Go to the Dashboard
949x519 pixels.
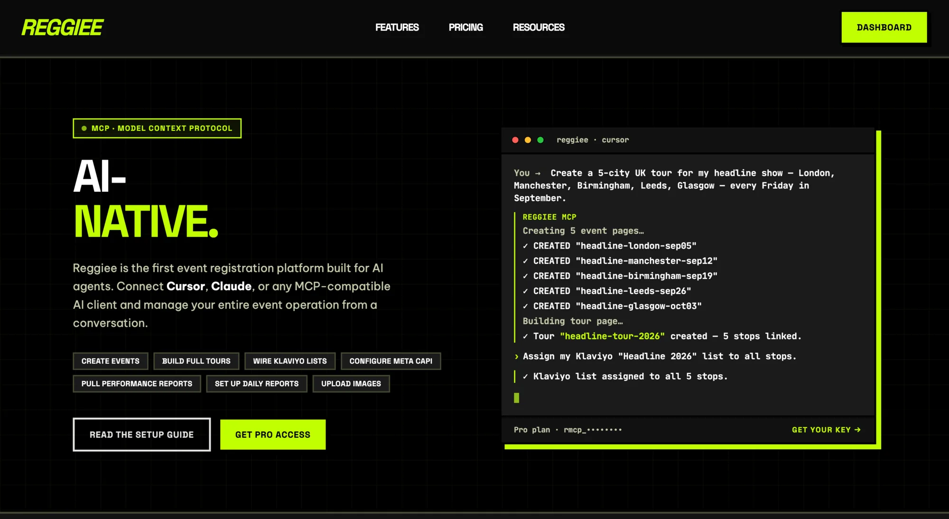[884, 28]
